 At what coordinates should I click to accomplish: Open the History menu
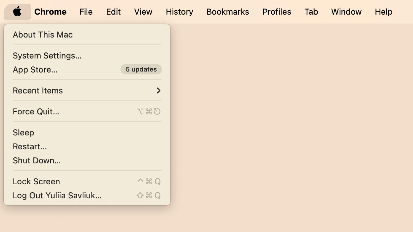[179, 12]
